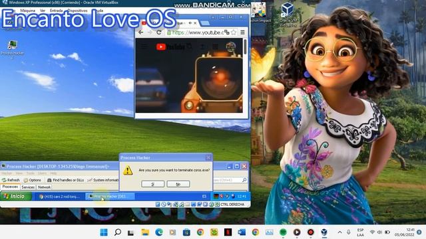Open Genshin Impact desktop shortcut
Image resolution: width=426 pixels, height=239 pixels.
point(259,13)
